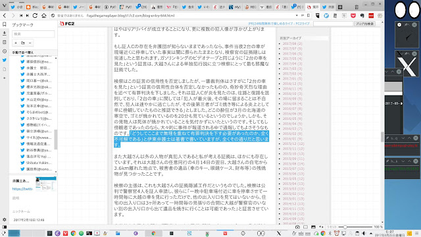
Task: Click the page vertical scrollbar thumb
Action: [382, 137]
